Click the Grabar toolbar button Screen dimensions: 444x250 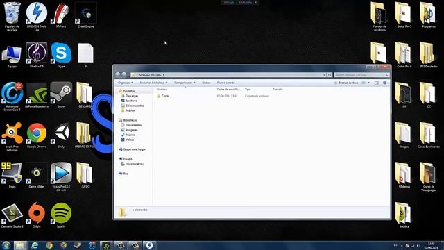(x=206, y=83)
